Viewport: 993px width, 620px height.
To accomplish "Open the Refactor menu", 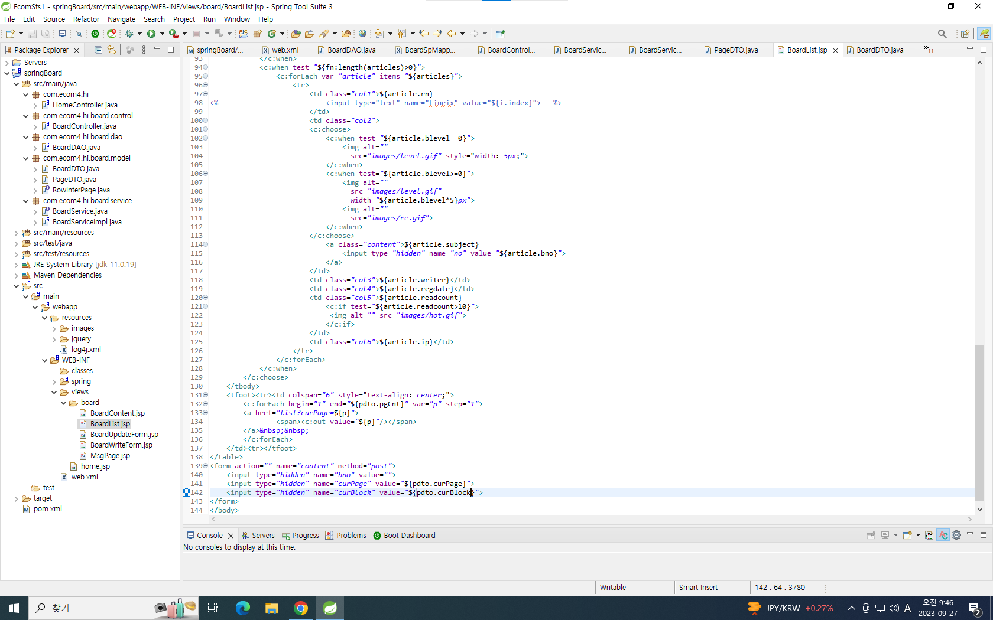I will [x=86, y=19].
